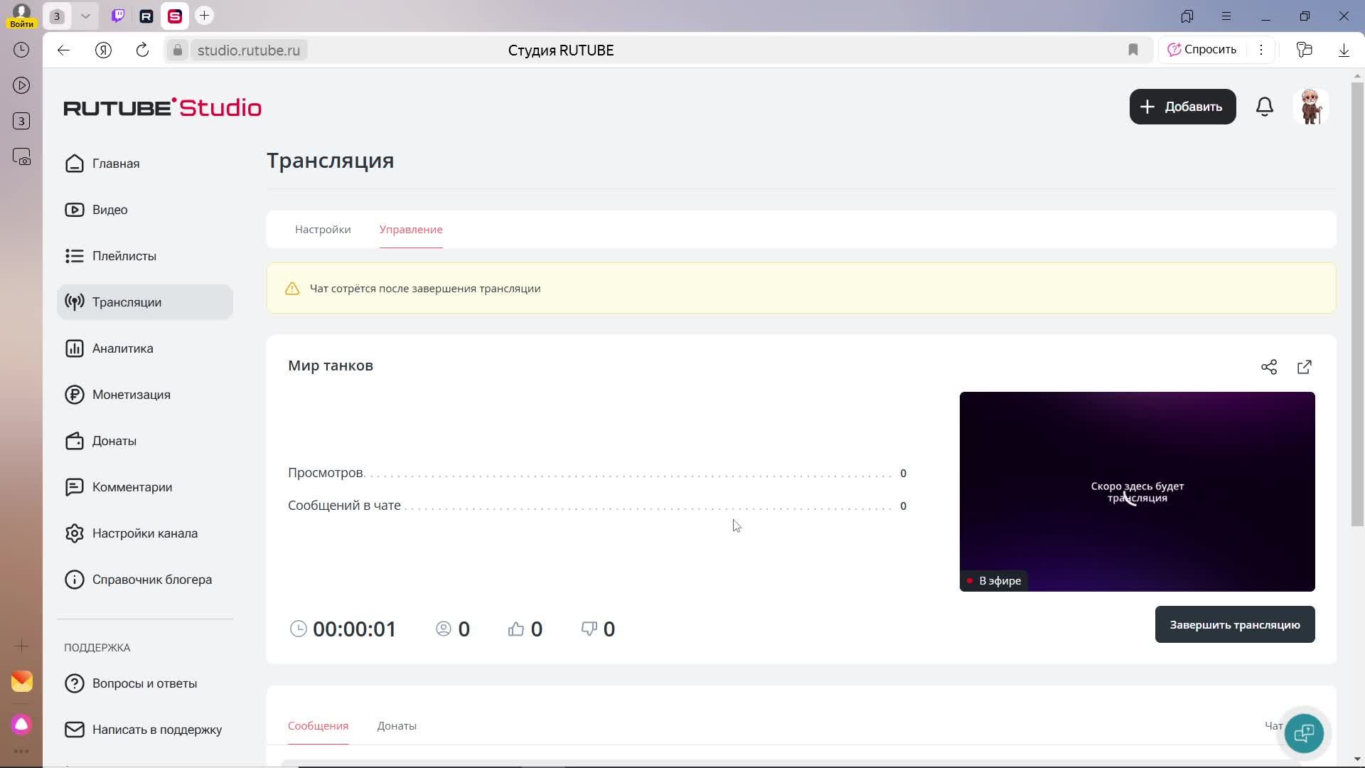Open the user avatar menu
1365x768 pixels.
click(x=1311, y=107)
